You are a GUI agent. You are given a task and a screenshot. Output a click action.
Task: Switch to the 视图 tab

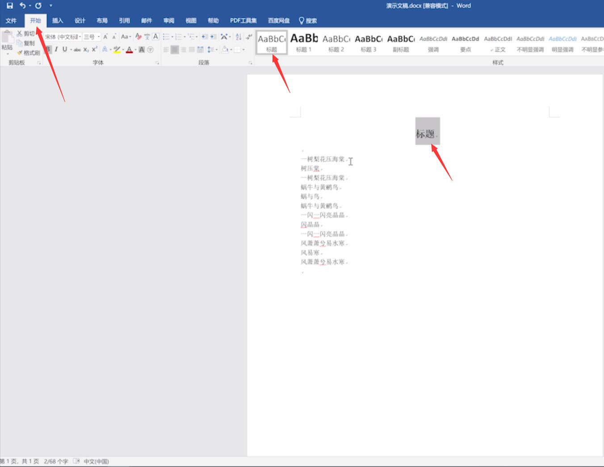(191, 21)
